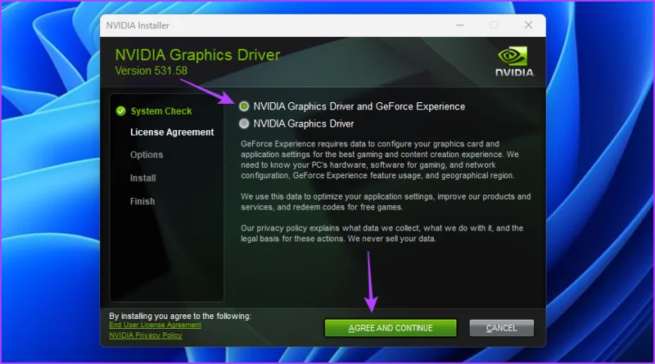Image resolution: width=655 pixels, height=364 pixels.
Task: Click the 'NVIDIA Graphics Driver' header title
Action: [x=197, y=55]
